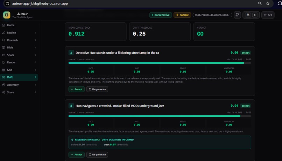
Task: Click the before 0.94 regeneration score
Action: 82,145
